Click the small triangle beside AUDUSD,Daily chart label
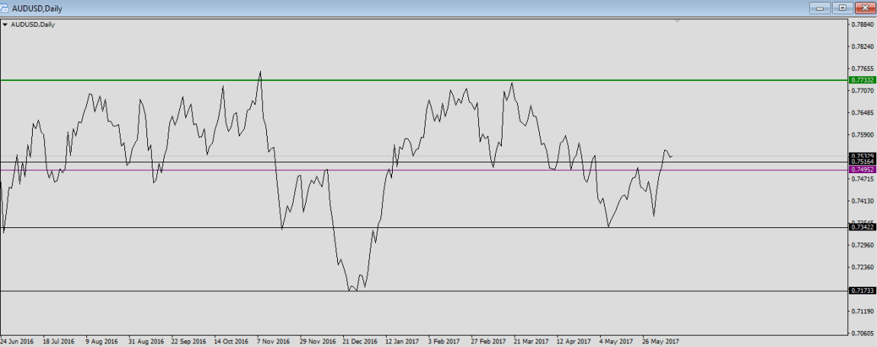The image size is (877, 347). click(5, 24)
